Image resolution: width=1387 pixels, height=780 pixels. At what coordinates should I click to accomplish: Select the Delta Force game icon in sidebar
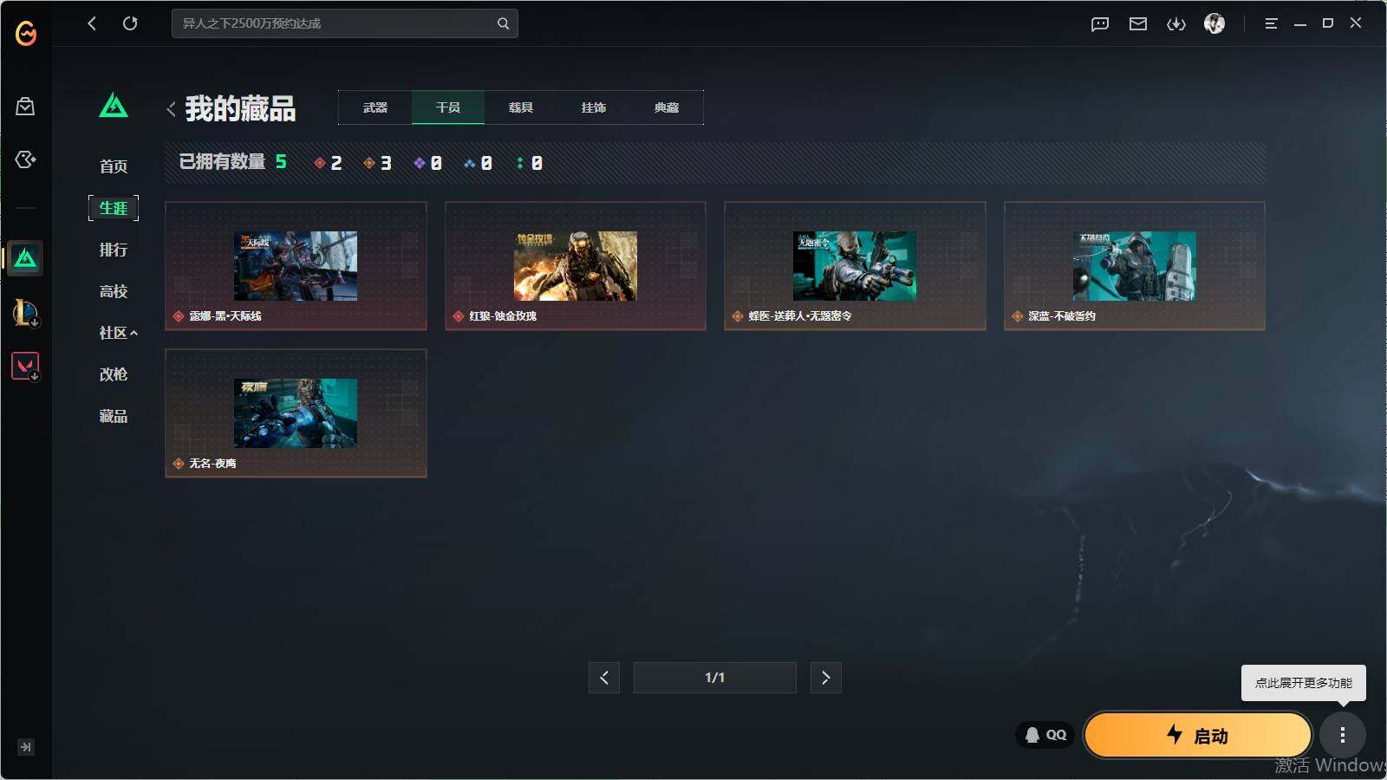(x=25, y=258)
